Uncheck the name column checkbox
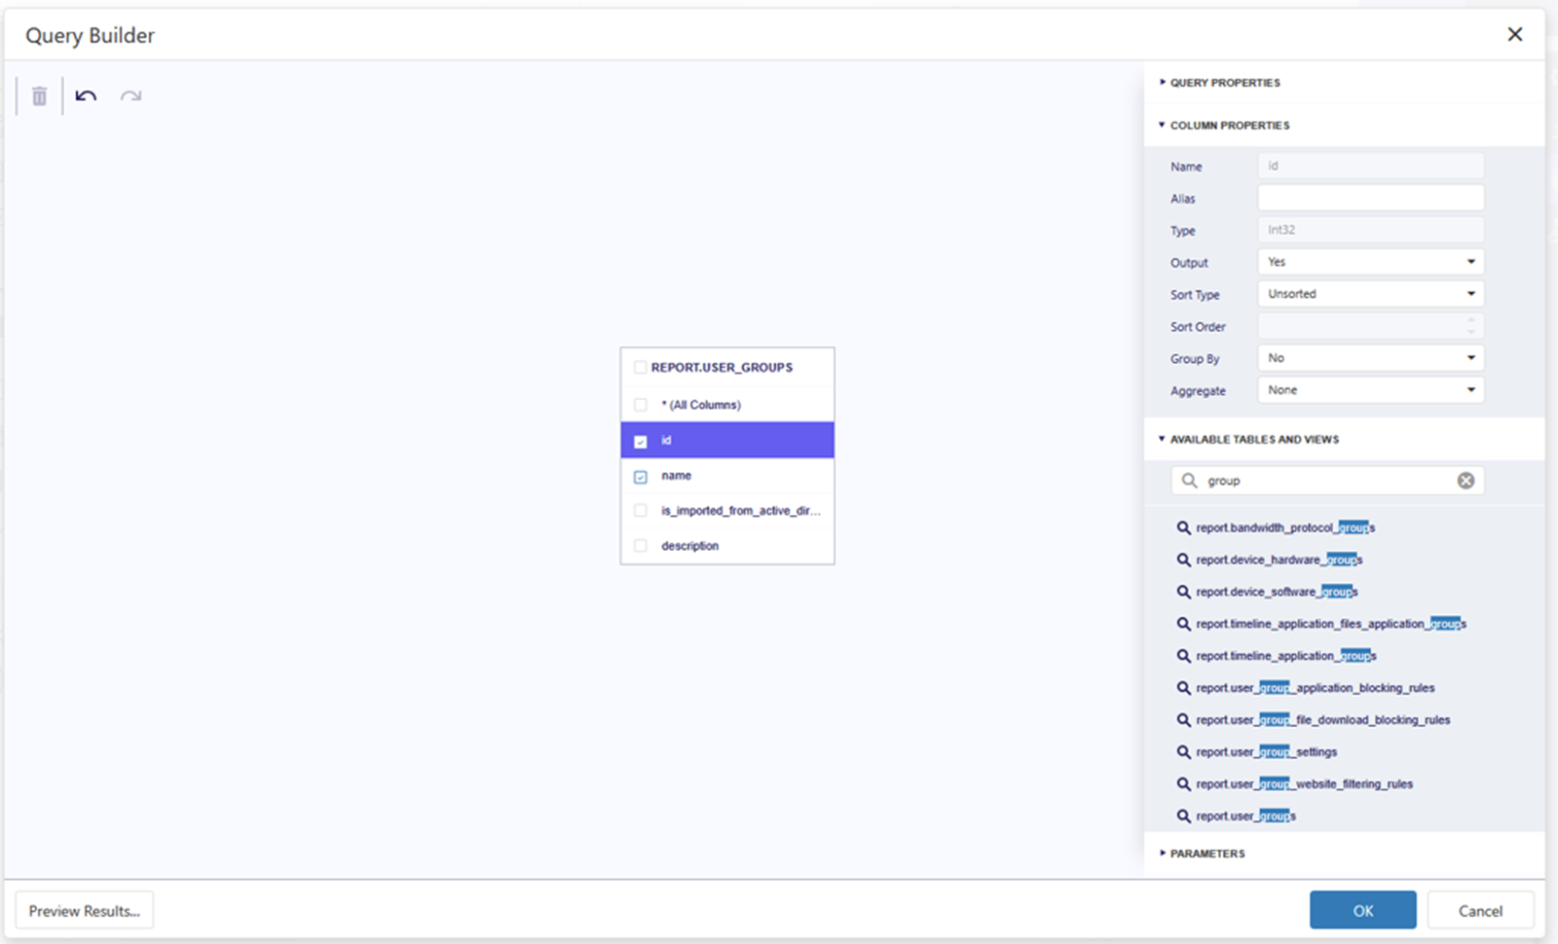 pos(641,477)
